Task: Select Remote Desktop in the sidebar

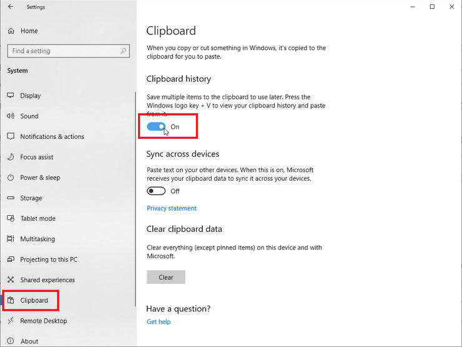Action: click(43, 321)
